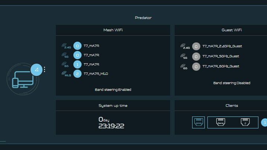Click the Guest WiFi 2.4G client badge
267x150 pixels.
[x=196, y=47]
